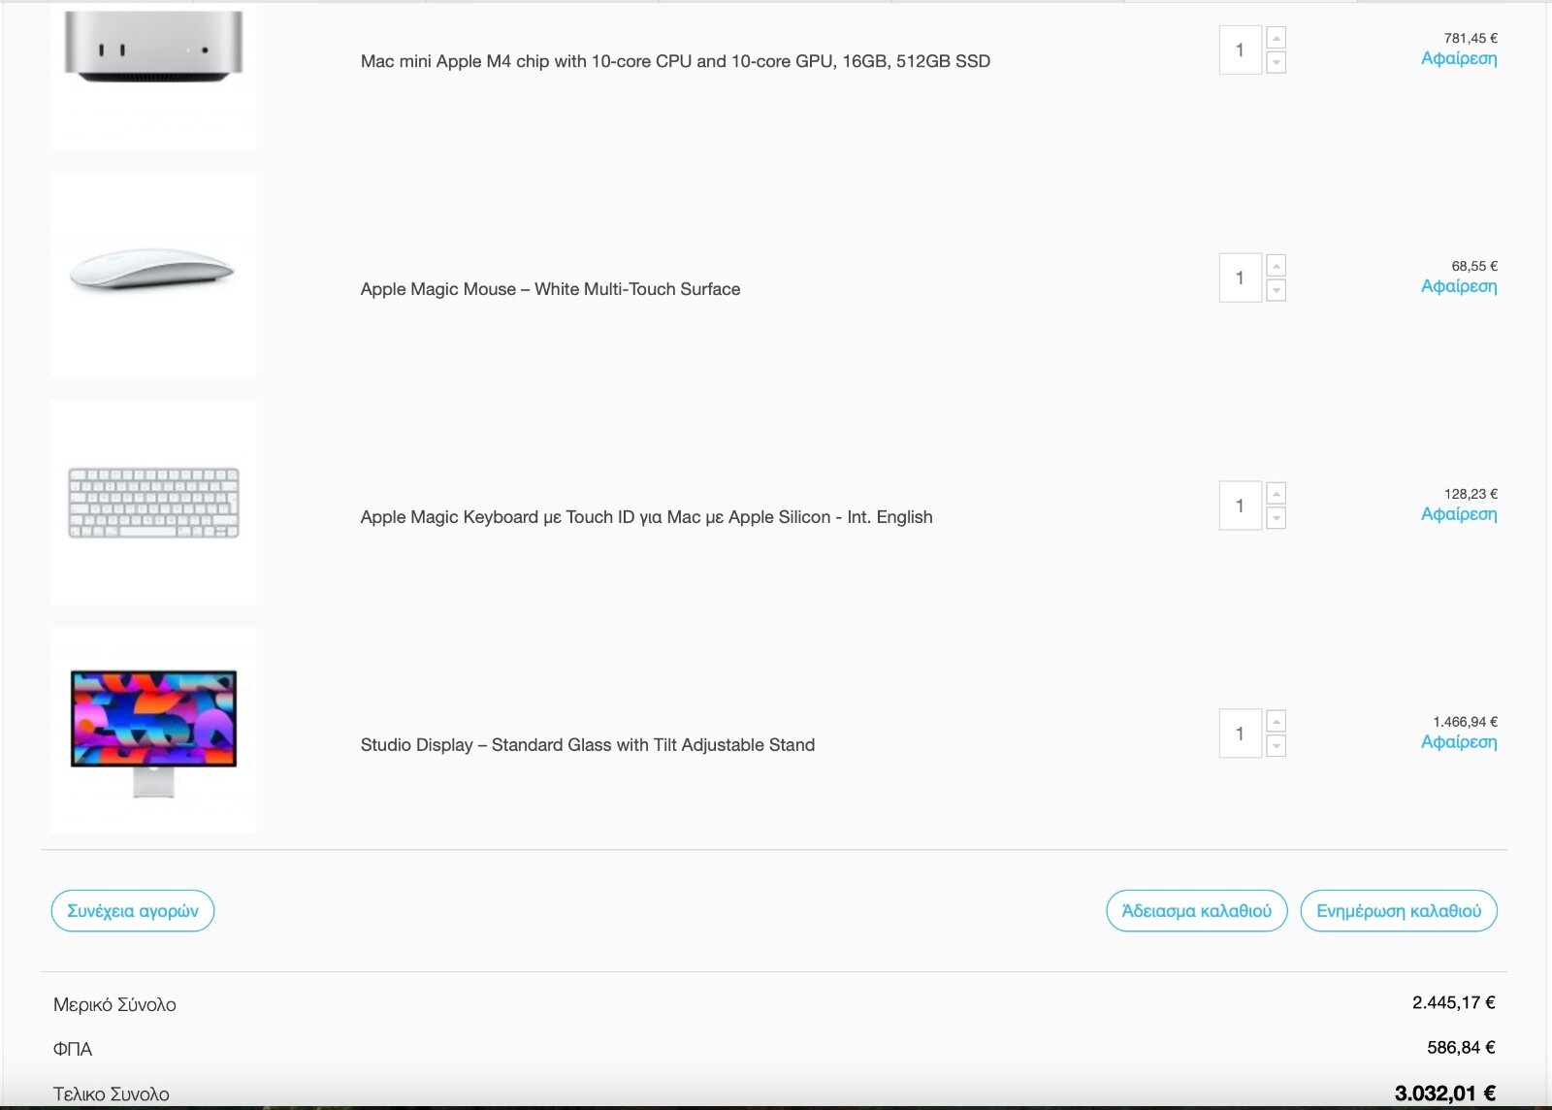Viewport: 1552px width, 1110px height.
Task: Remove Studio Display with Αφαίρεση link
Action: click(x=1459, y=742)
